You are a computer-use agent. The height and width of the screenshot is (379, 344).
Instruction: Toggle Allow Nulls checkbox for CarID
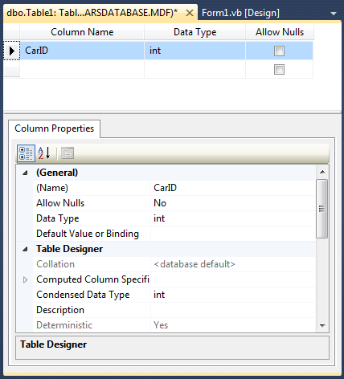click(x=279, y=51)
